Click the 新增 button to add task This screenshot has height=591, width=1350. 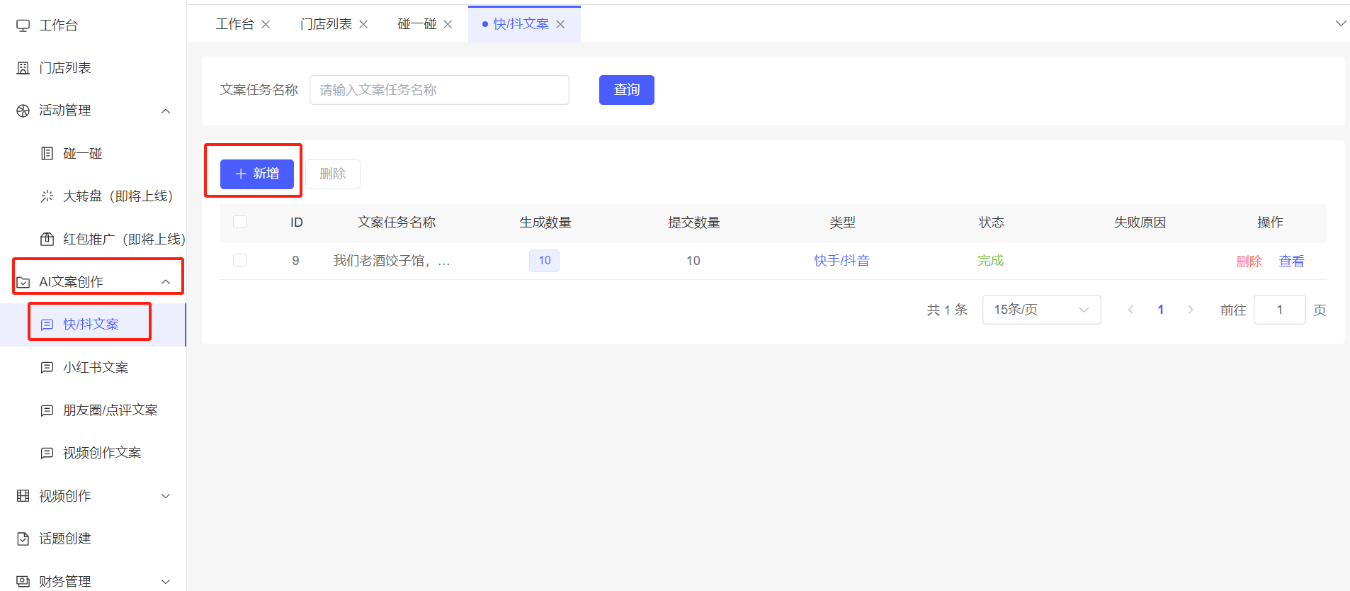click(x=256, y=174)
